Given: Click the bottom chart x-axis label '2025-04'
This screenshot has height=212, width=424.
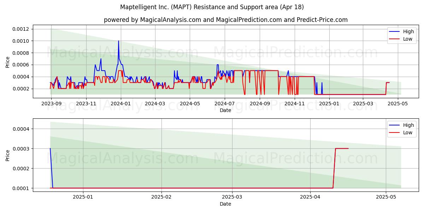Looking at the screenshot, I should click(x=310, y=198).
